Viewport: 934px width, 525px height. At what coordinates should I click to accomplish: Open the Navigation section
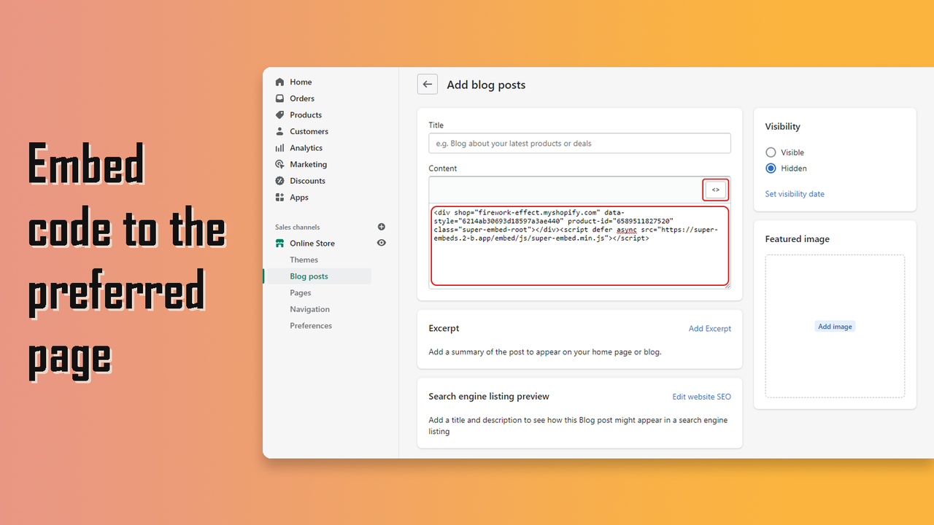click(x=309, y=308)
